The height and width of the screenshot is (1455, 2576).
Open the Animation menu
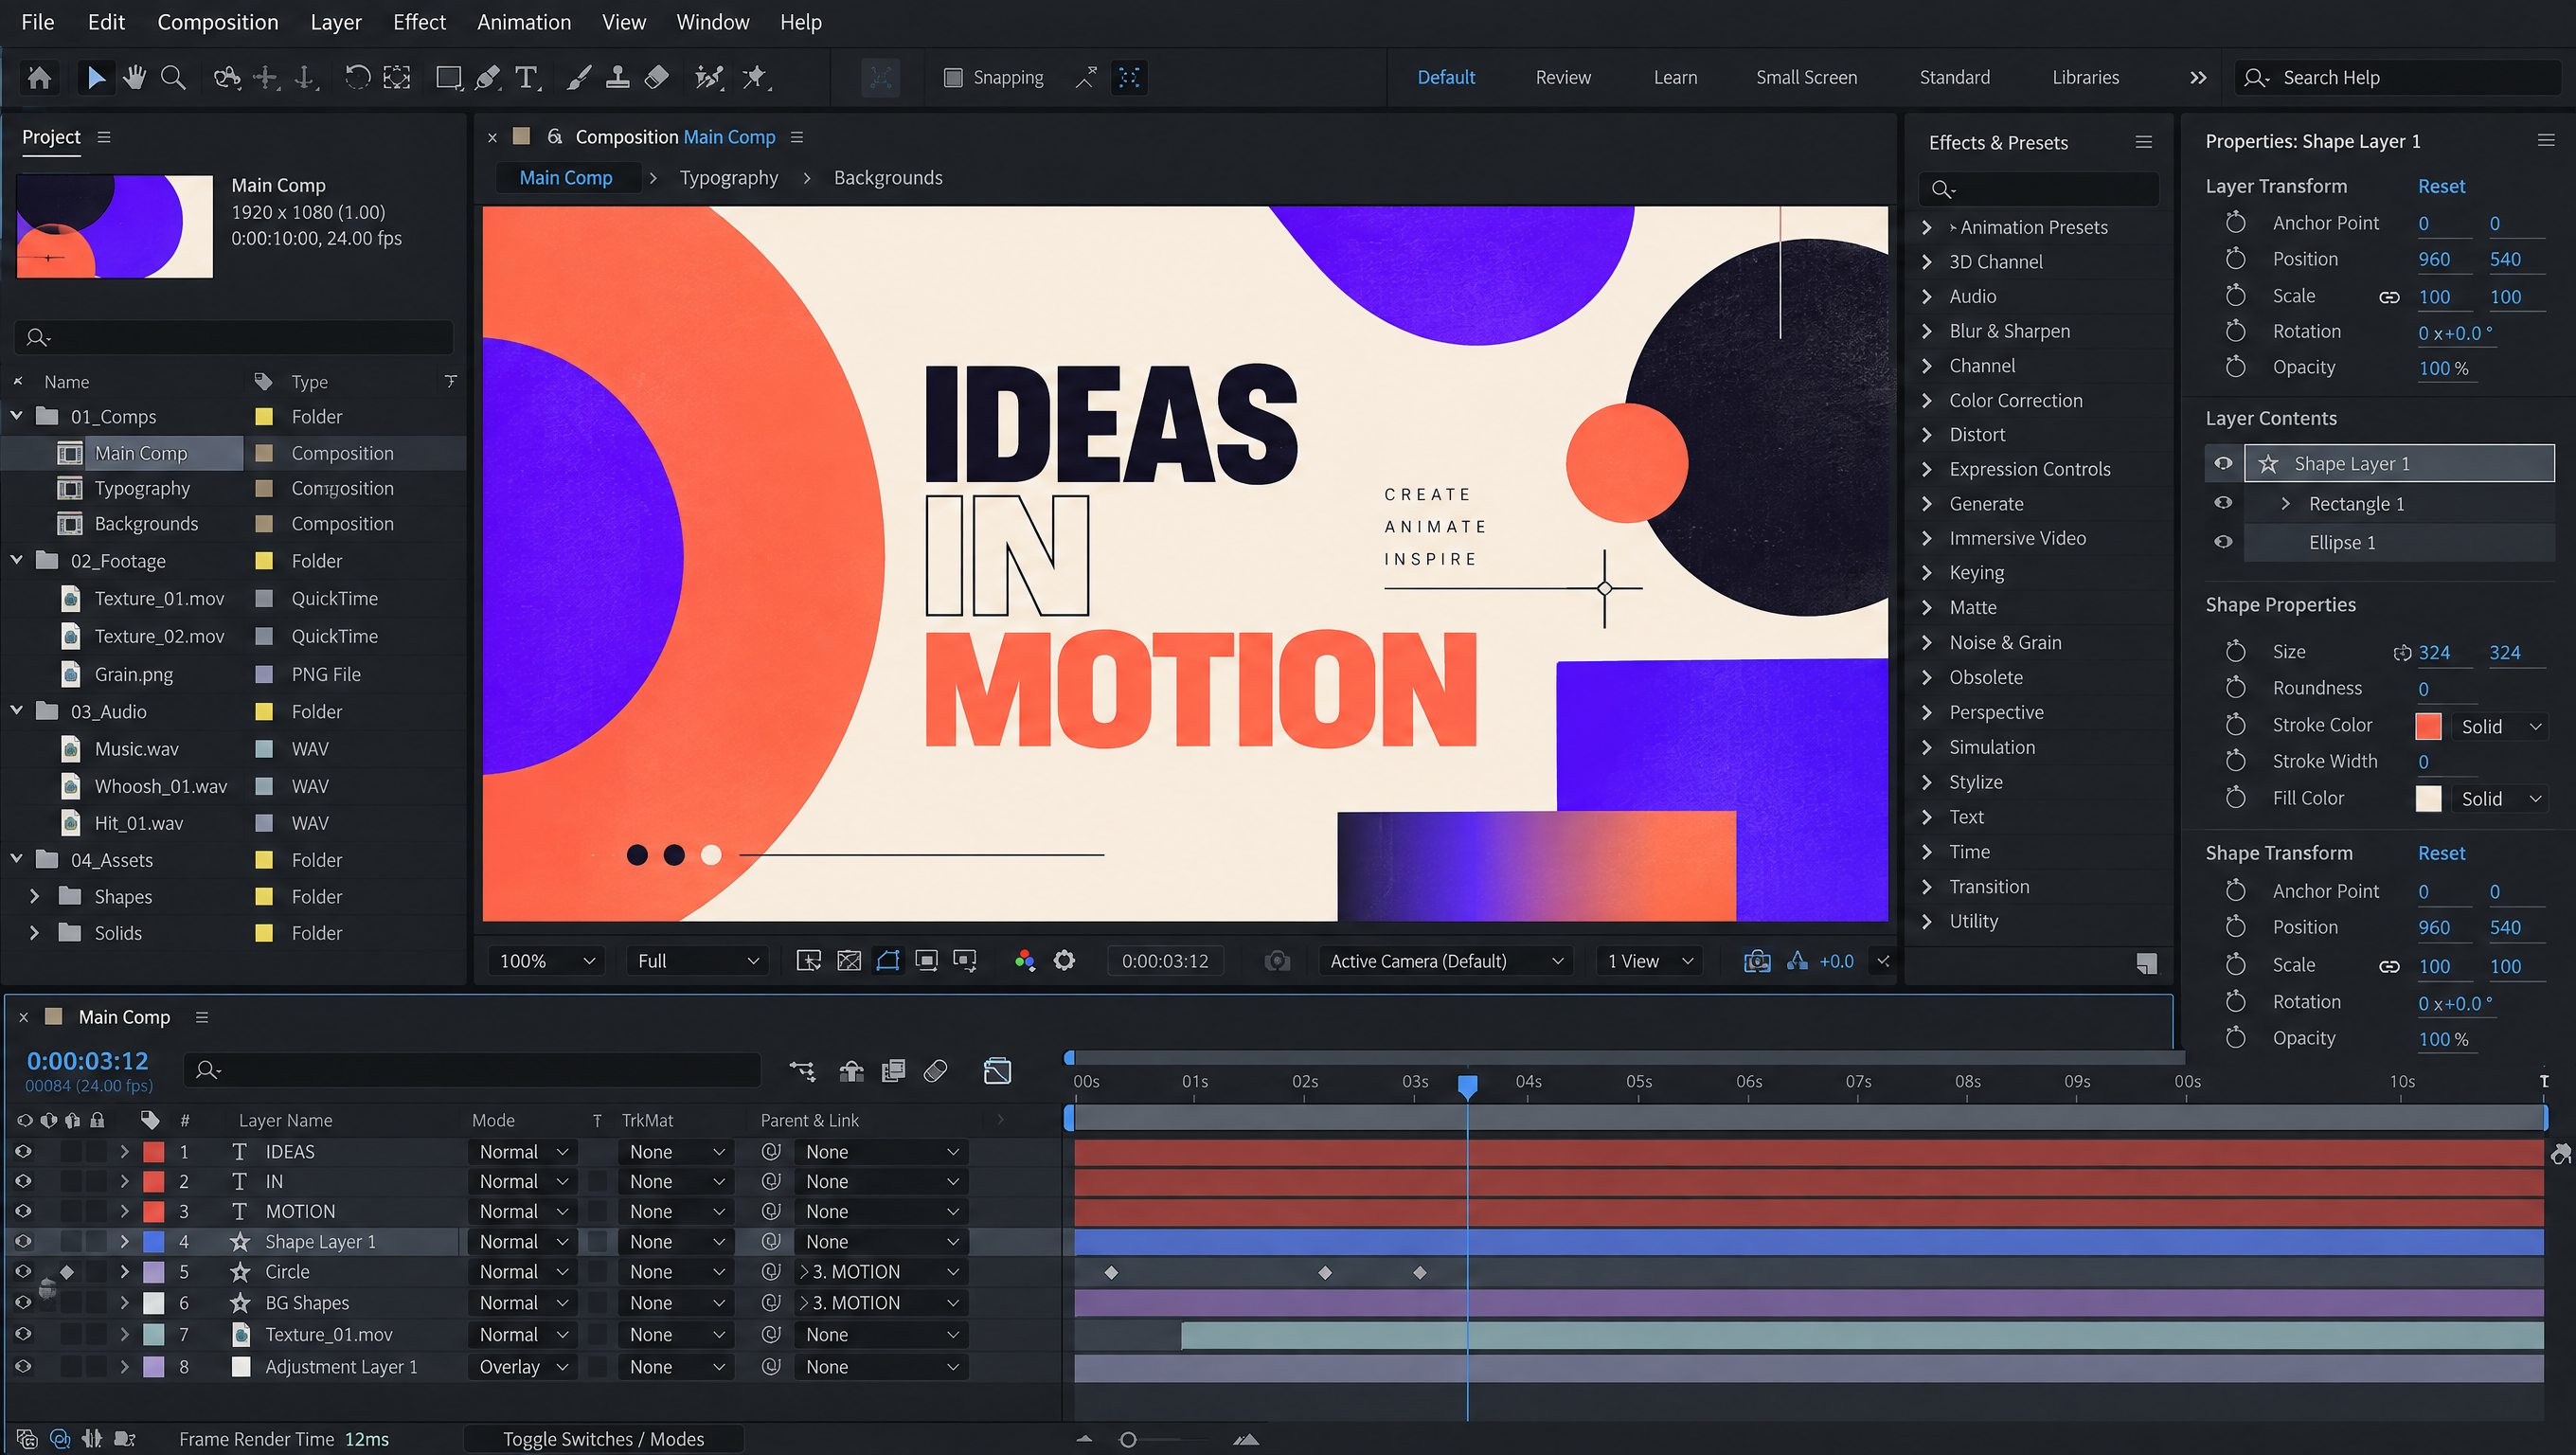pyautogui.click(x=524, y=22)
